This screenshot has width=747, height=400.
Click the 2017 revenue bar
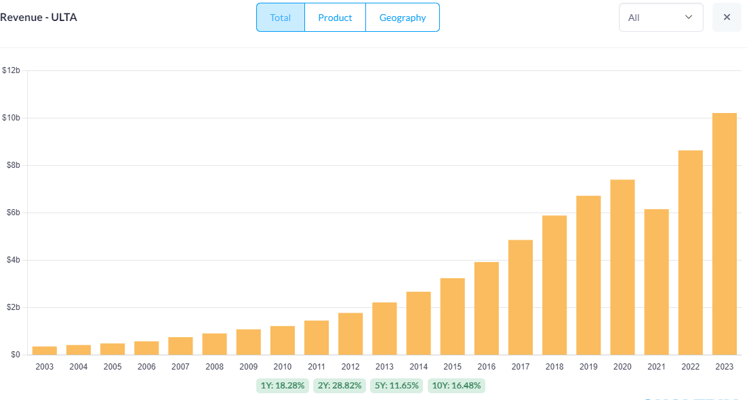tap(520, 297)
